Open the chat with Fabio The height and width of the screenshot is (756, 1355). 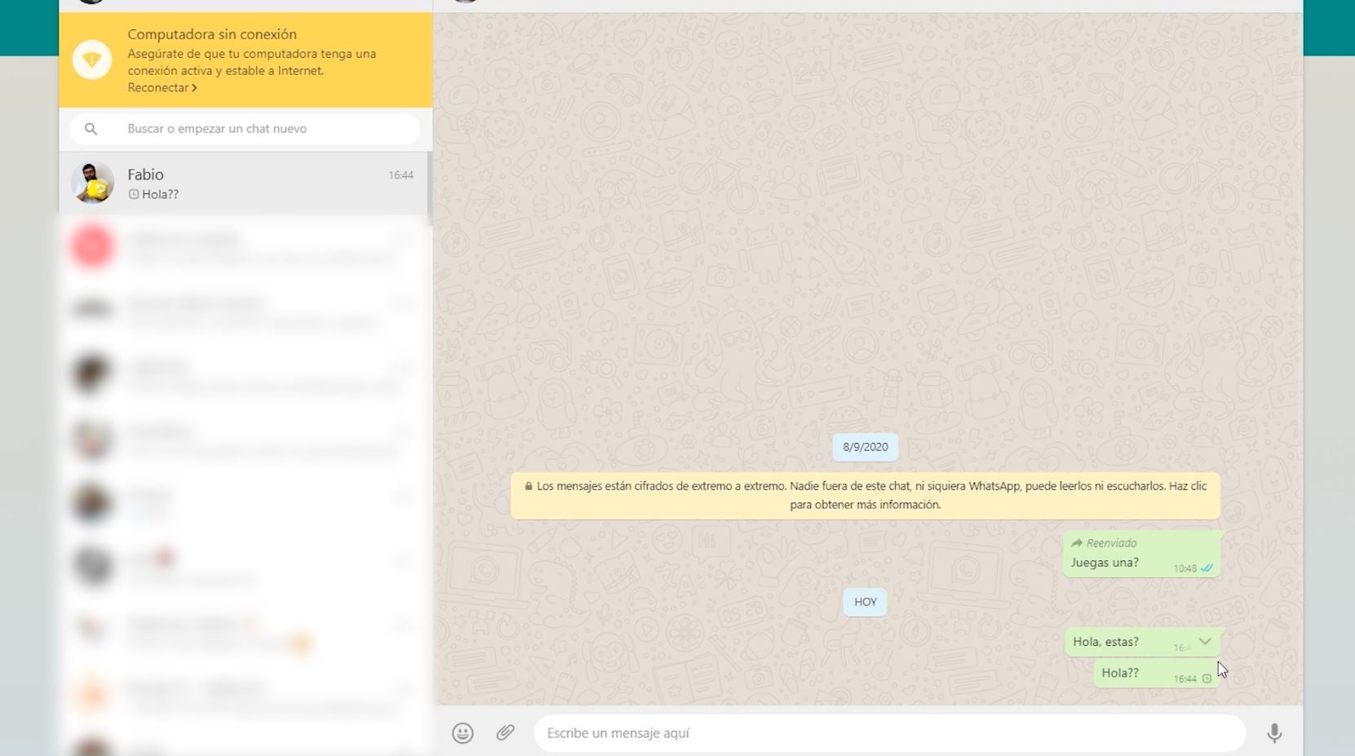[x=245, y=183]
